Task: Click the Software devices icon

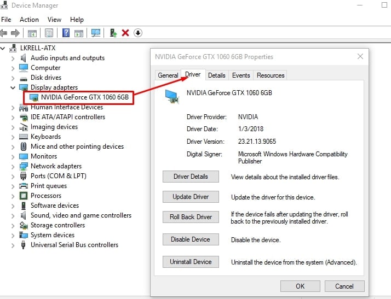Action: [24, 206]
